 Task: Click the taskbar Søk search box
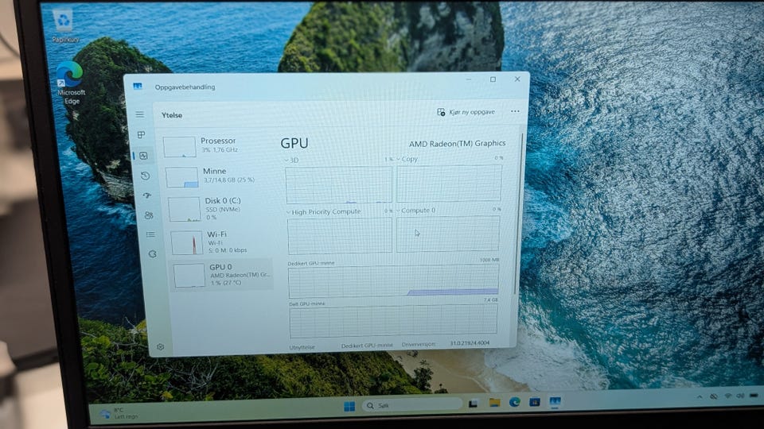(412, 404)
